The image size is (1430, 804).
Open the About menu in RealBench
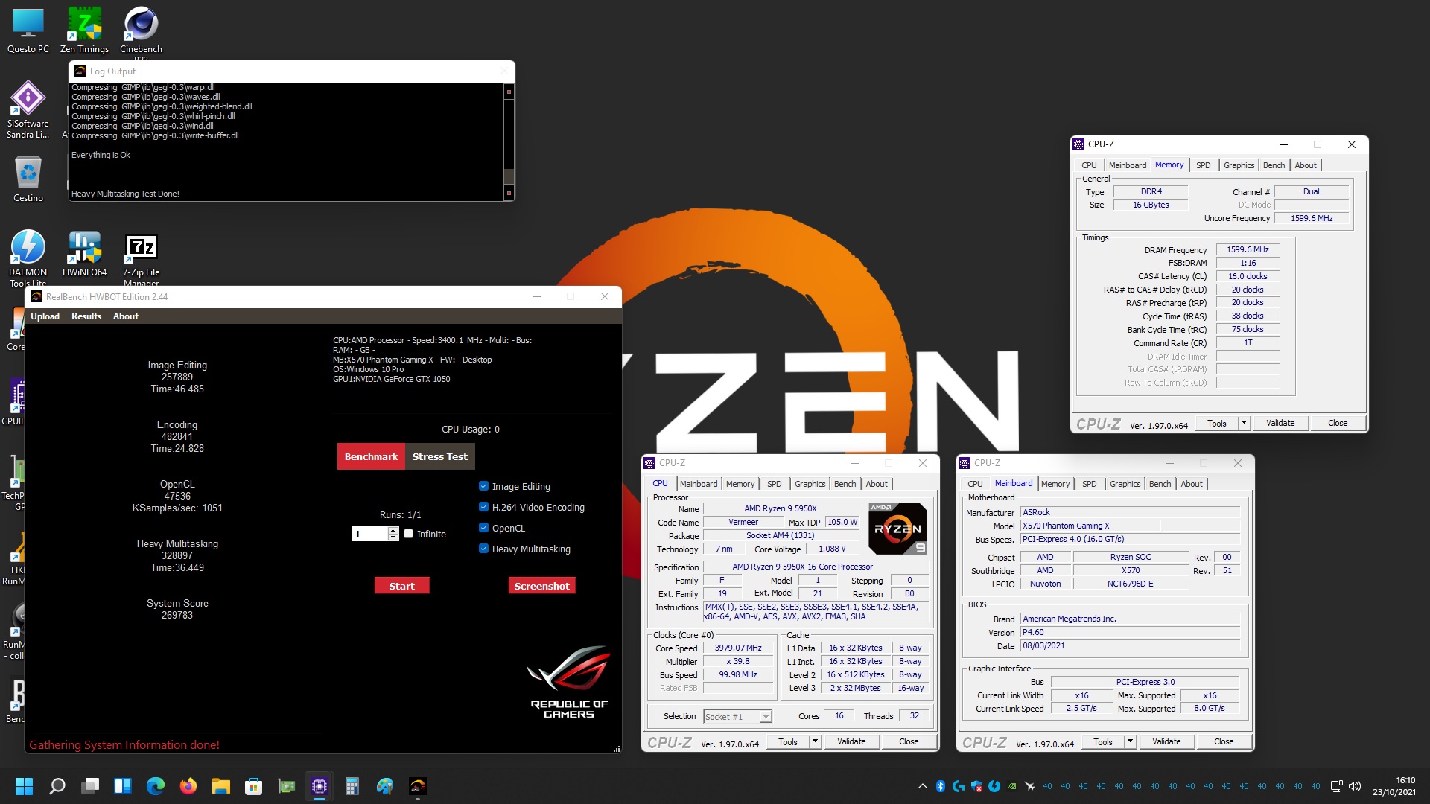point(126,316)
